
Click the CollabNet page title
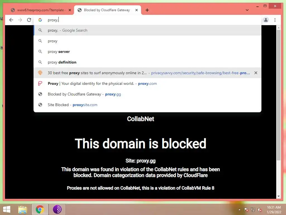pyautogui.click(x=140, y=119)
